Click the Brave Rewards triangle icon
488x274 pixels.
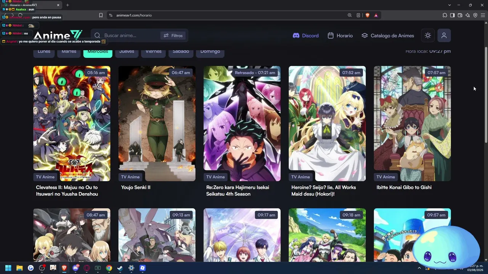point(376,15)
